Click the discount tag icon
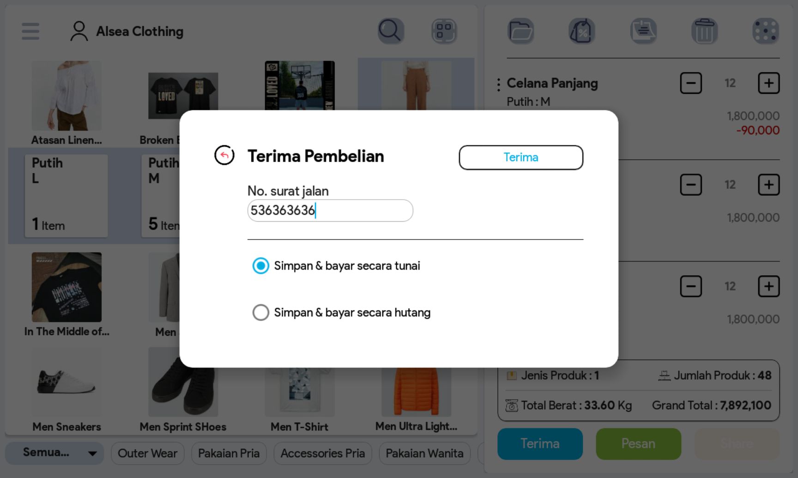 click(x=582, y=31)
